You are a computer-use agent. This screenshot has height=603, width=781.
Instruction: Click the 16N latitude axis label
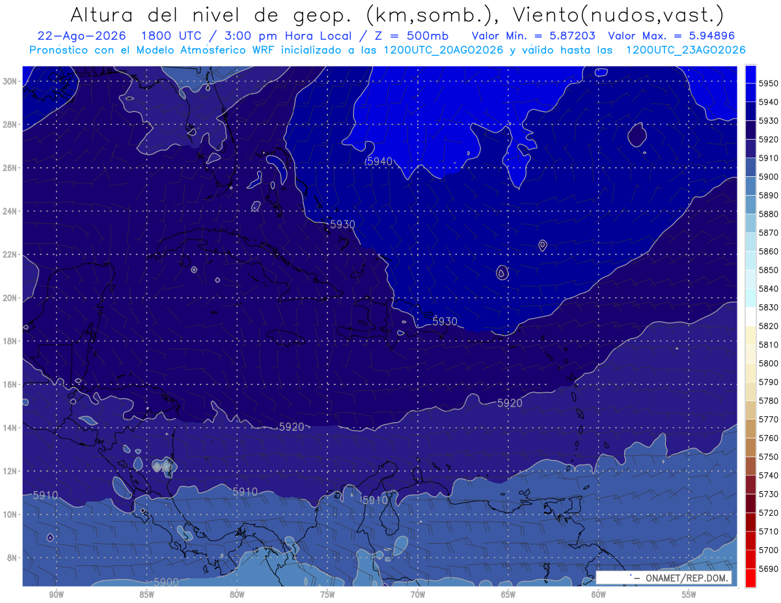10,384
